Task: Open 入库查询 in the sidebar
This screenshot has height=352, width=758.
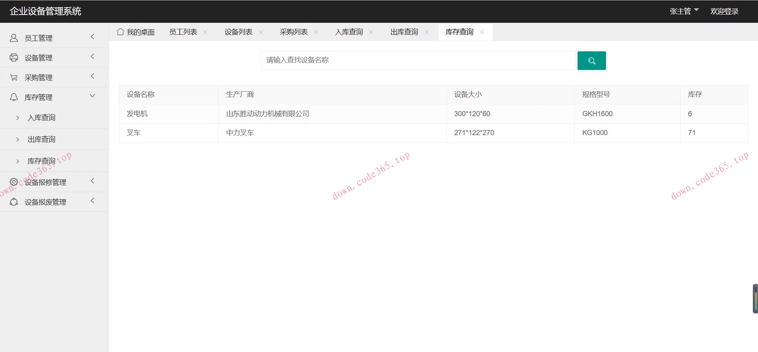Action: pyautogui.click(x=41, y=118)
